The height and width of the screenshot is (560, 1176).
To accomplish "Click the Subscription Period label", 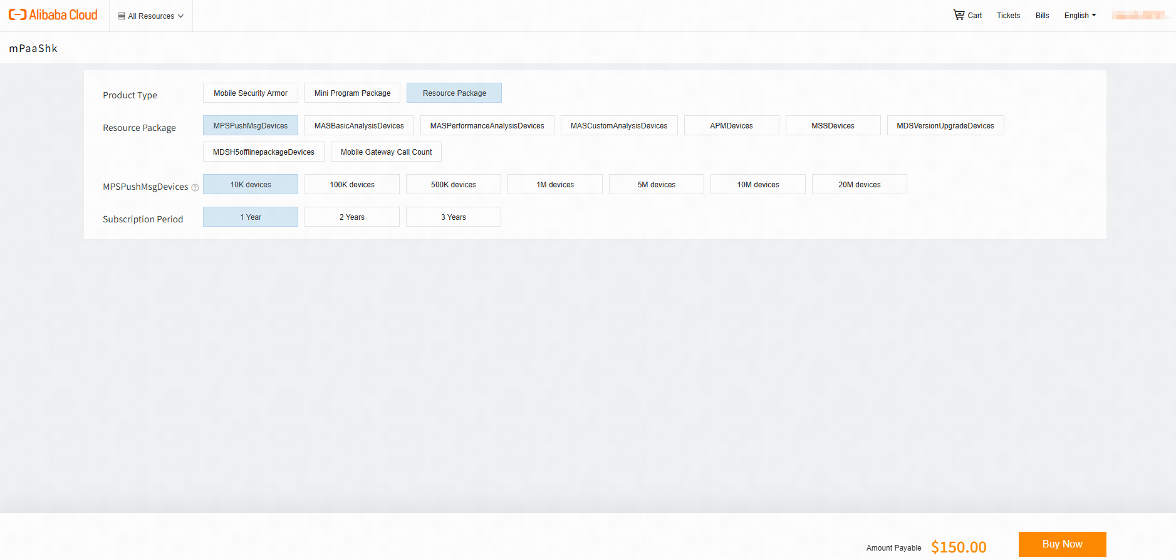I will click(143, 219).
